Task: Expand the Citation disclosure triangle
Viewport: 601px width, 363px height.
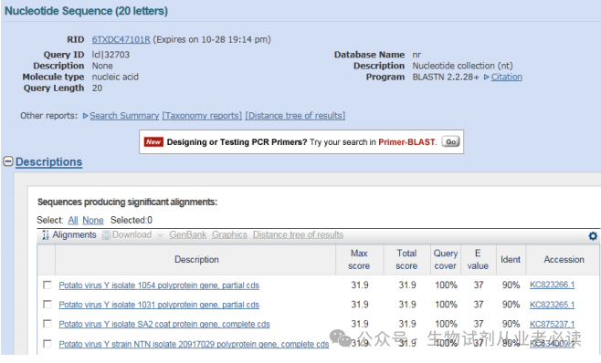Action: tap(487, 77)
